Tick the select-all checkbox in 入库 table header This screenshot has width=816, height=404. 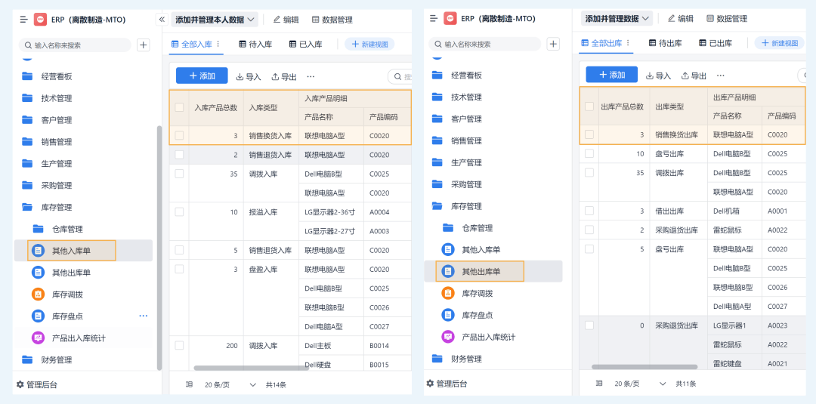pos(179,107)
